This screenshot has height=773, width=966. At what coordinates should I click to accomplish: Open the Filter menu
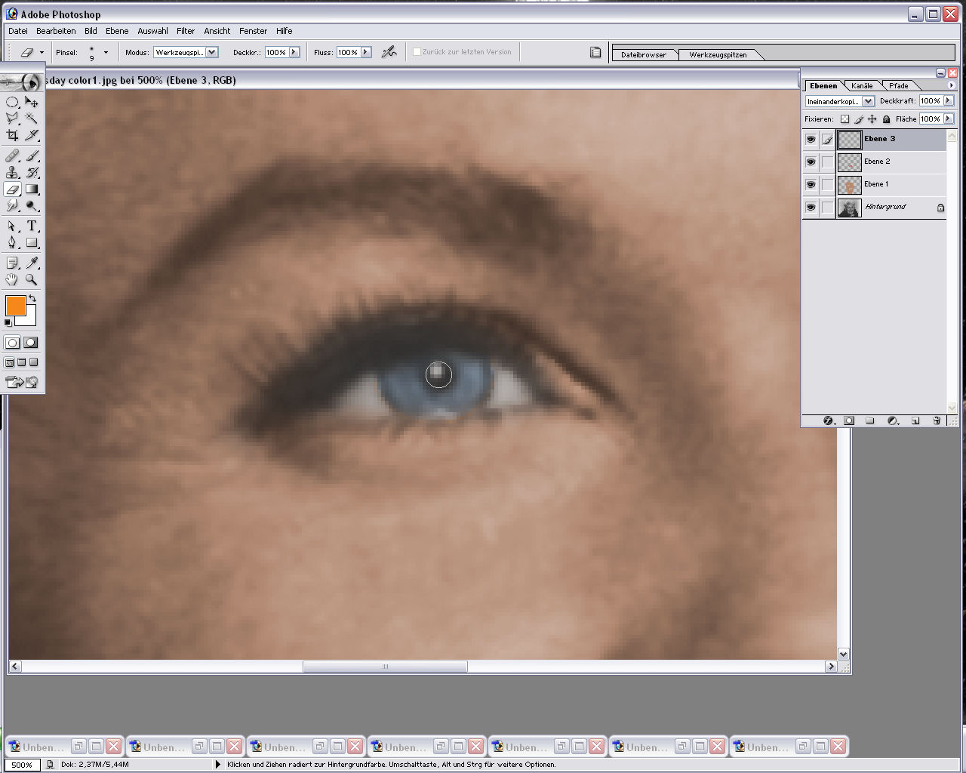(186, 31)
